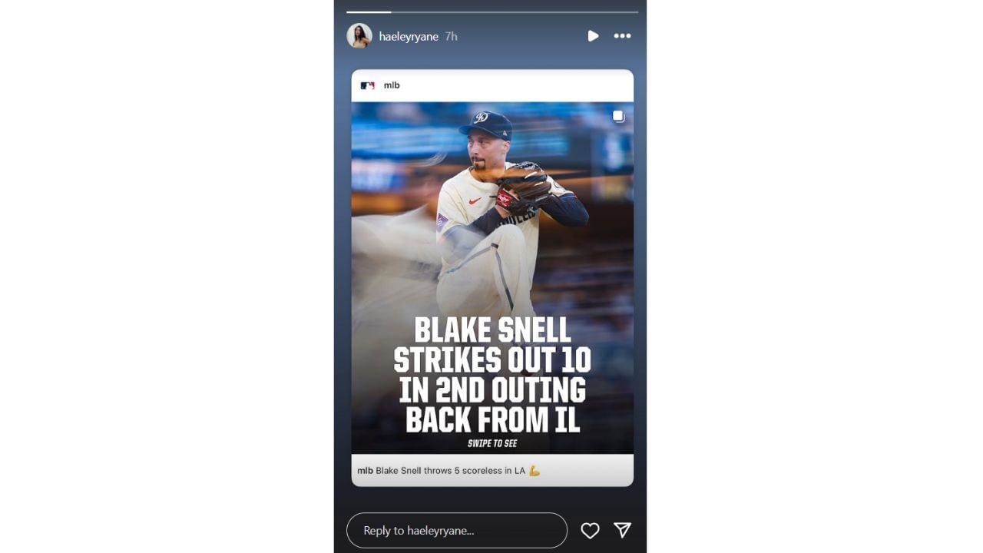Click the haeleyryane username link

pos(409,36)
